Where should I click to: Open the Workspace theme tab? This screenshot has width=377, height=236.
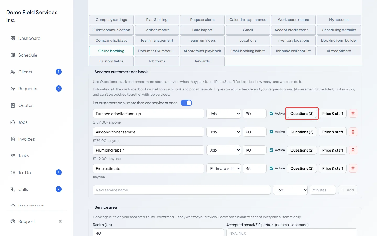[x=293, y=20]
